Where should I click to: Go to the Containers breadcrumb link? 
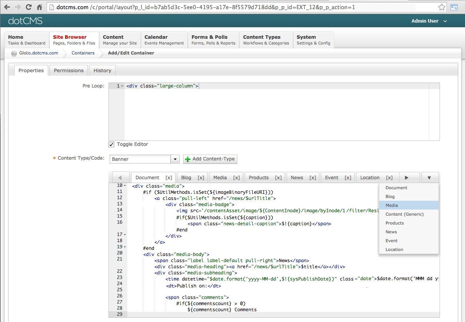[x=83, y=53]
